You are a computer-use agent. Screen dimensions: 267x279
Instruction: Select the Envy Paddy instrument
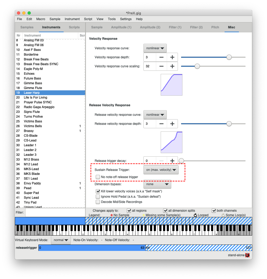(x=50, y=183)
